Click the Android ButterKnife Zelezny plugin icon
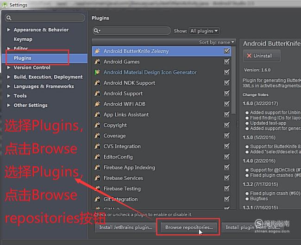 click(x=98, y=51)
